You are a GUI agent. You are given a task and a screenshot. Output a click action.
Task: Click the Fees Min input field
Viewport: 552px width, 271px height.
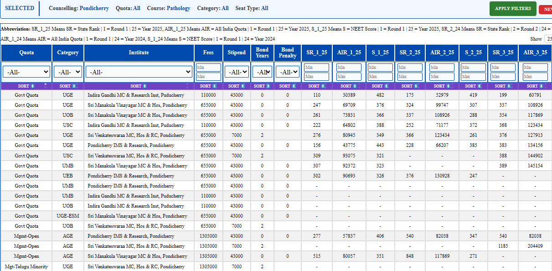(208, 68)
